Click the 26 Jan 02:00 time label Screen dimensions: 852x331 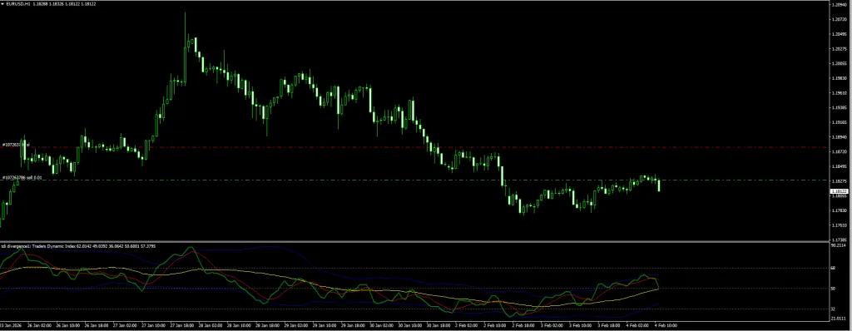[40, 325]
